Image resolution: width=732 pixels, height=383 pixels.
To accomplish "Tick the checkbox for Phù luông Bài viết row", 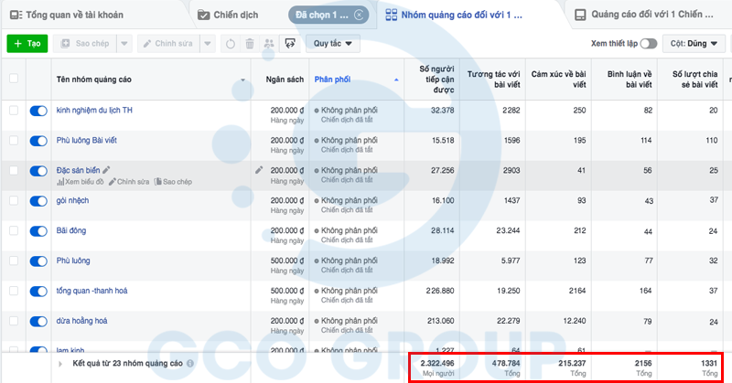I will coord(14,141).
